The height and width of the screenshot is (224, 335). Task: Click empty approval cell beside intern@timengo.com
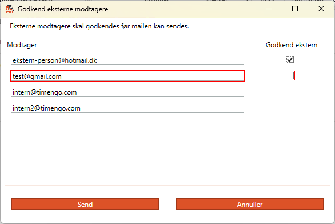click(290, 92)
